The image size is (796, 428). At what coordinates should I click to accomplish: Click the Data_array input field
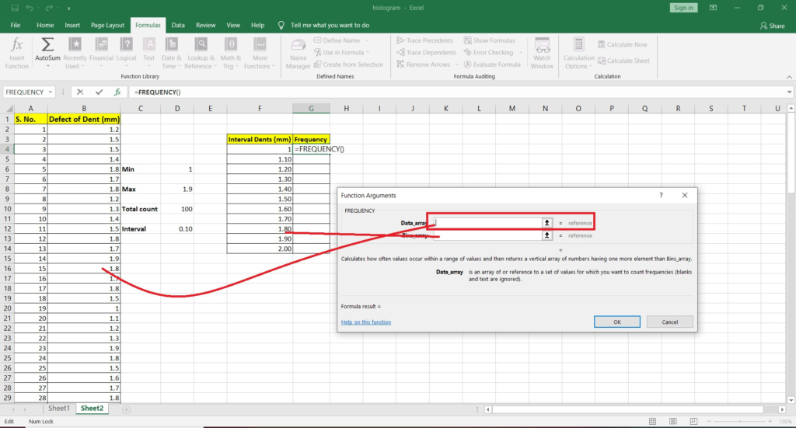coord(488,223)
